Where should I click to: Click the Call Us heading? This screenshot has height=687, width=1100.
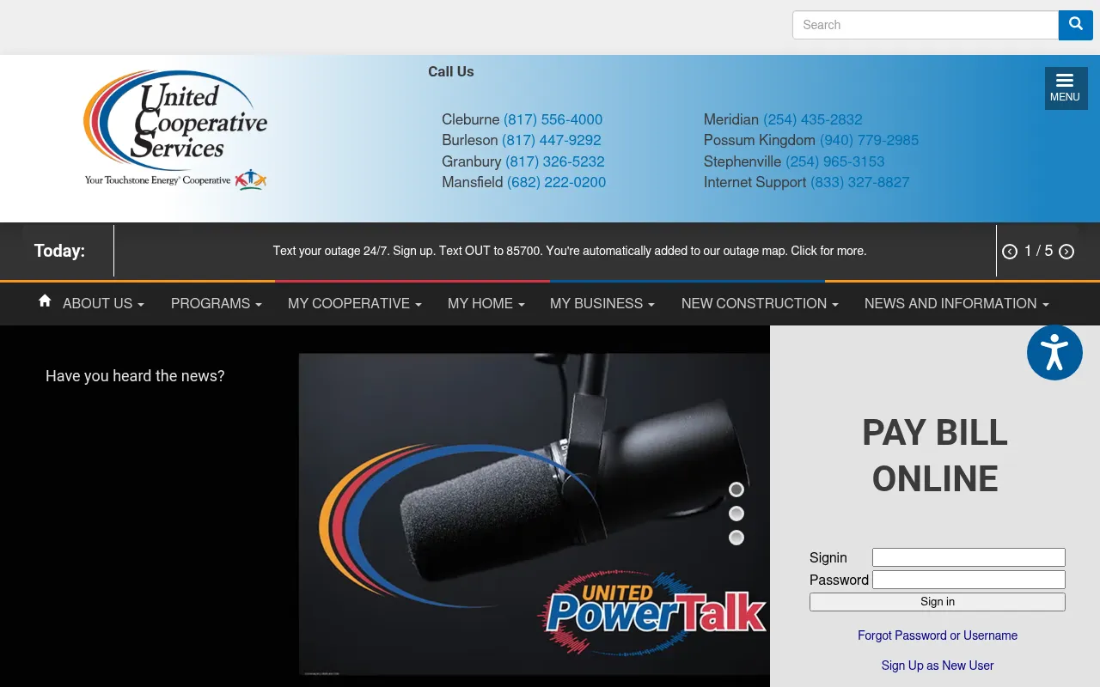[451, 71]
